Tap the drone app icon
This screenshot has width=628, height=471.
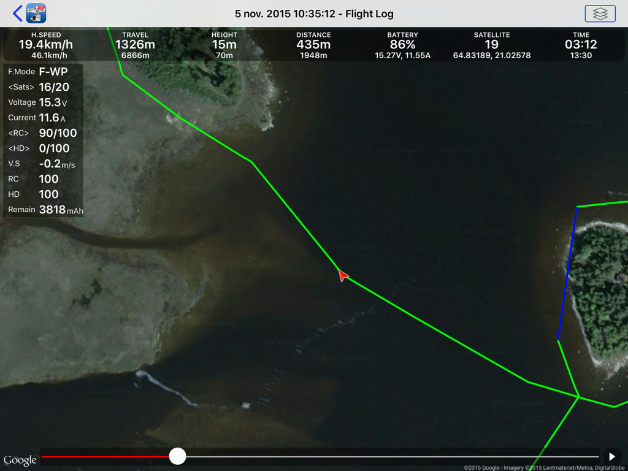(36, 13)
